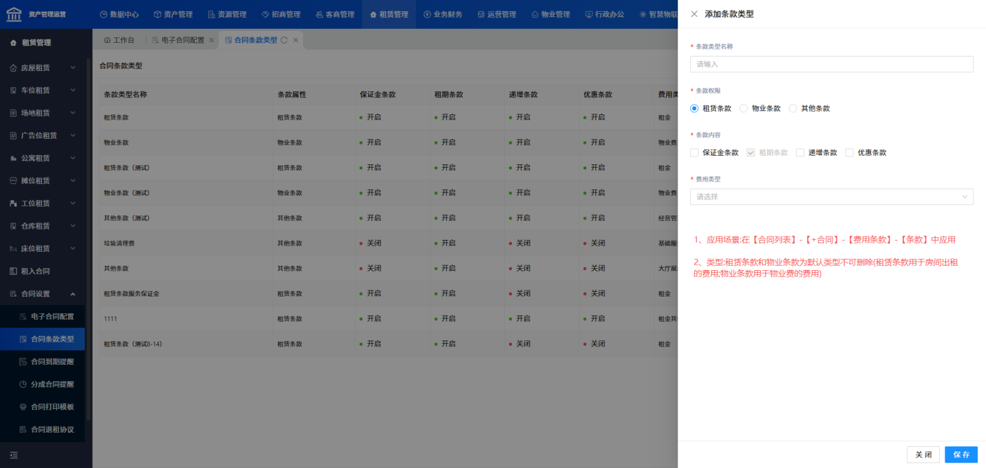
Task: Expand the 摊位租赁 submenu
Action: coord(73,181)
